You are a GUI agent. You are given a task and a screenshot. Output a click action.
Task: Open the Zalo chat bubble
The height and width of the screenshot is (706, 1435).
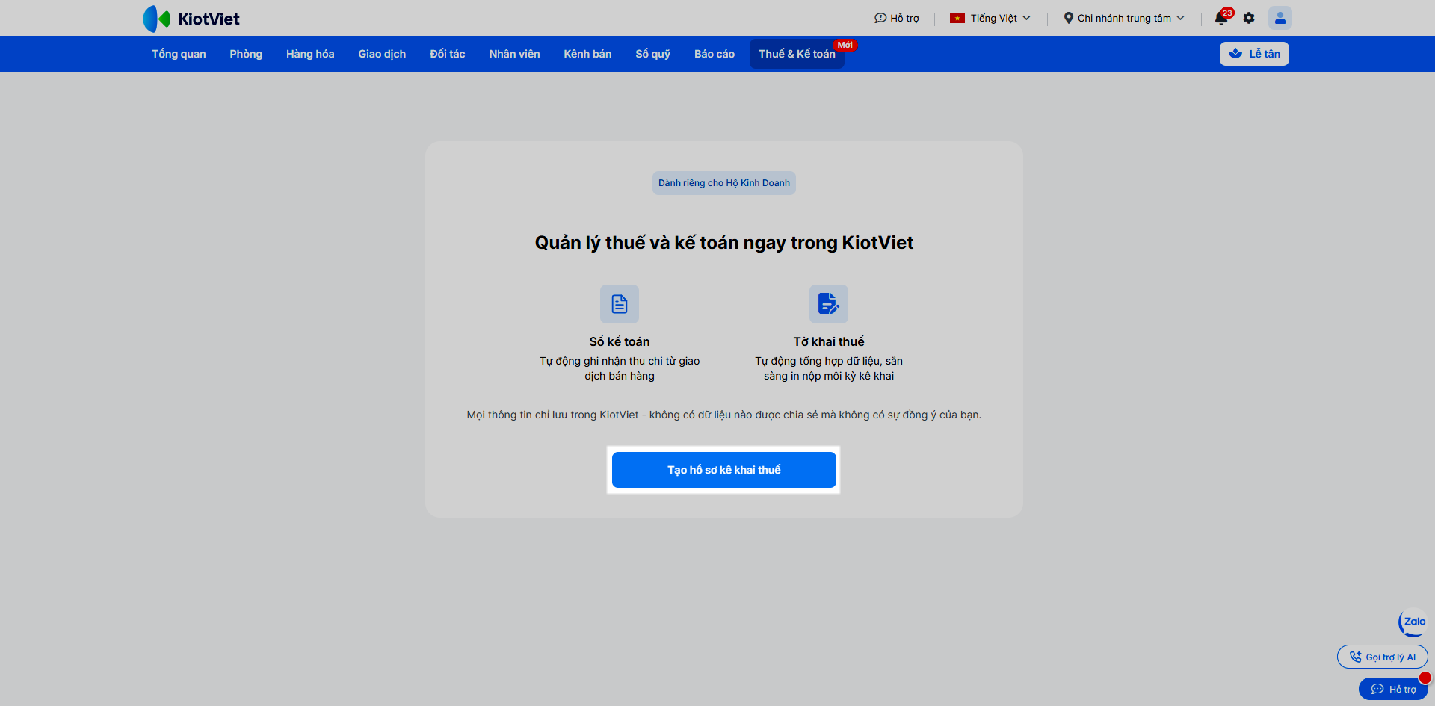click(1413, 622)
